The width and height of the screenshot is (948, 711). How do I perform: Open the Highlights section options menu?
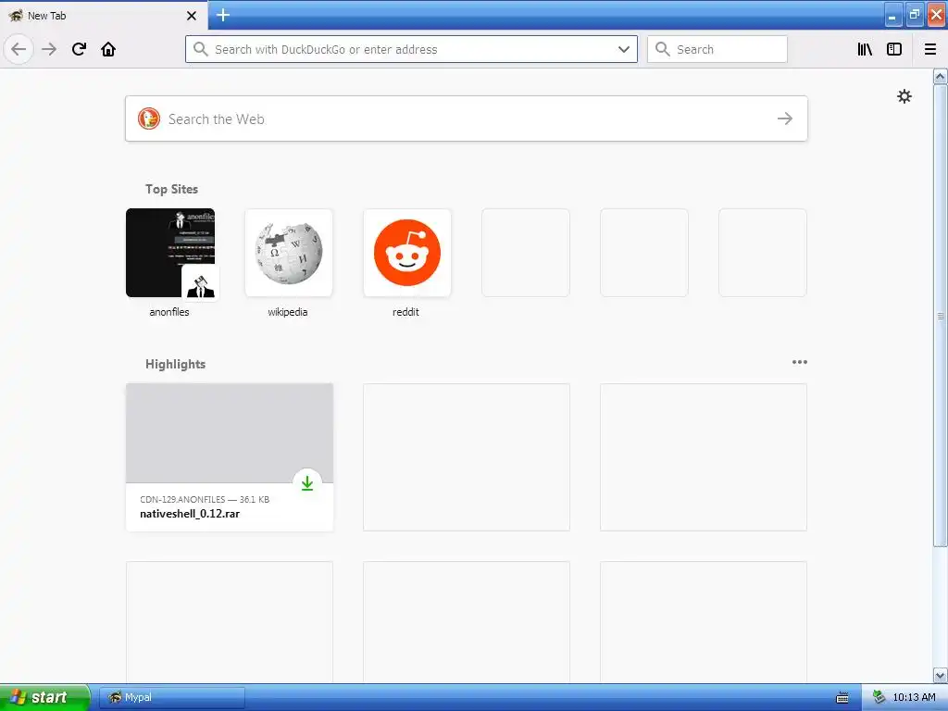pos(799,362)
